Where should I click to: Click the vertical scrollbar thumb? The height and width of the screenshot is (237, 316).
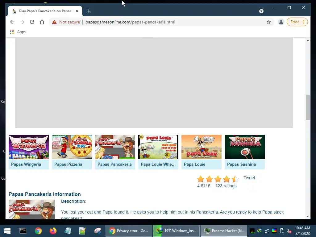[308, 107]
